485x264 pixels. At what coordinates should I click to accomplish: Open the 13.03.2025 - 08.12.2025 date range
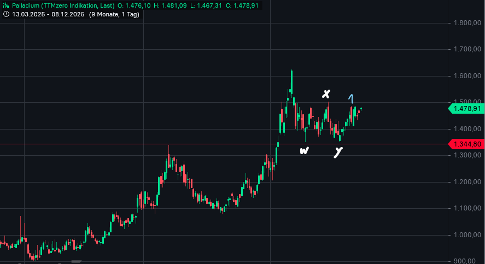click(48, 14)
